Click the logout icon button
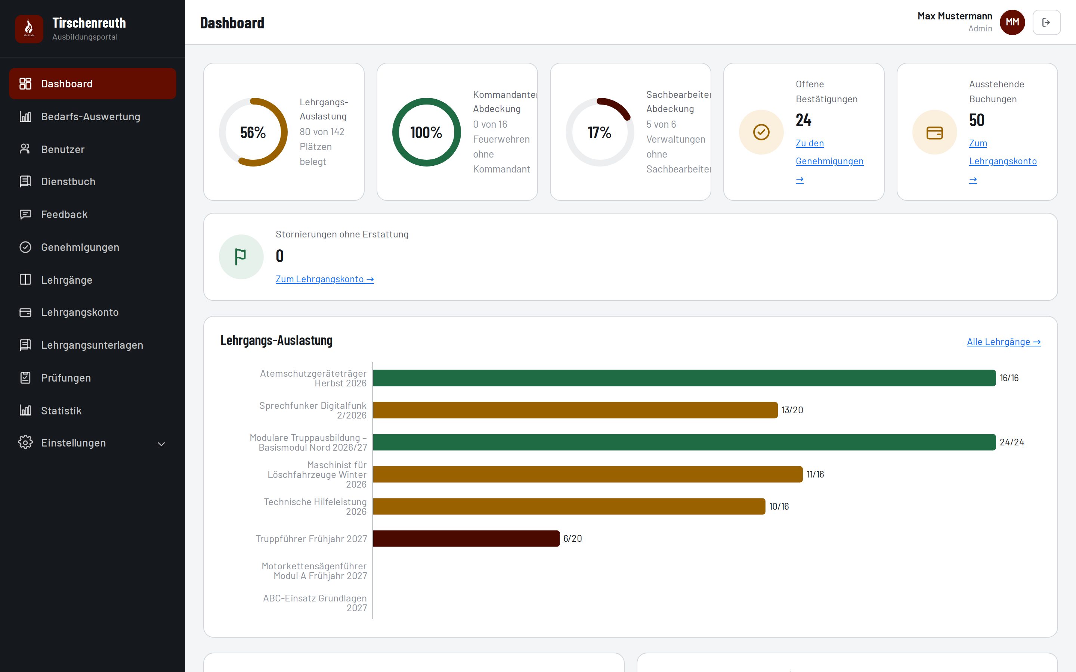This screenshot has width=1076, height=672. click(1046, 22)
